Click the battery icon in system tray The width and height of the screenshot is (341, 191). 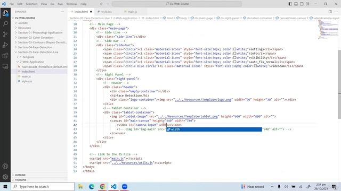pyautogui.click(x=294, y=187)
